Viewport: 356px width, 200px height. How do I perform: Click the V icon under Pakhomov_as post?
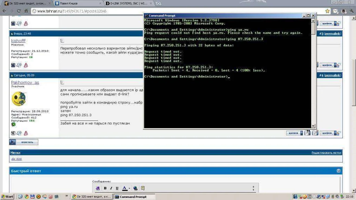pos(13,133)
